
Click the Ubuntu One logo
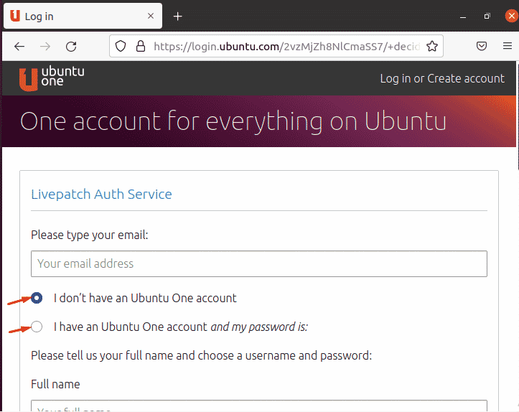52,79
